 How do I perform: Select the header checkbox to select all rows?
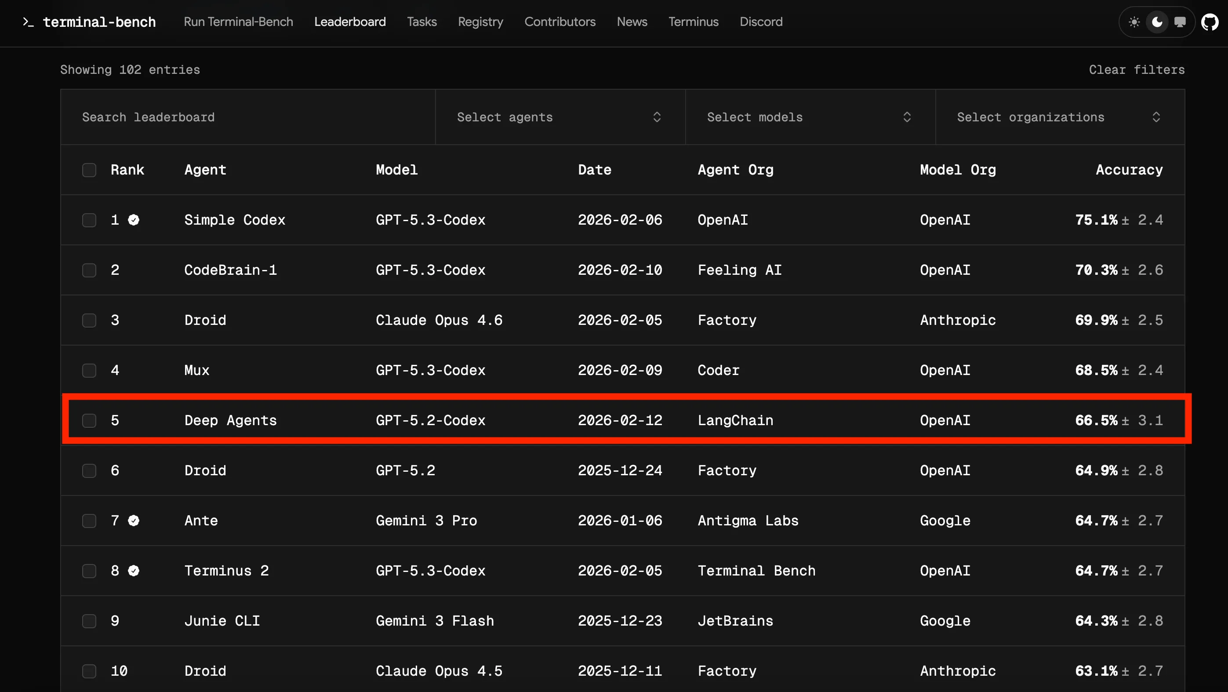(89, 170)
